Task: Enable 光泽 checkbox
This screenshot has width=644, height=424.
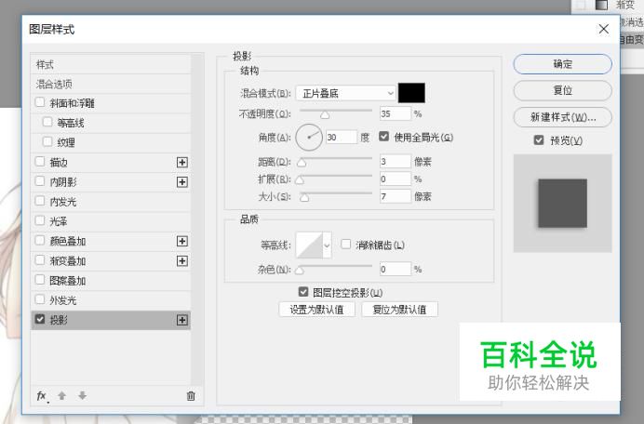Action: 40,220
